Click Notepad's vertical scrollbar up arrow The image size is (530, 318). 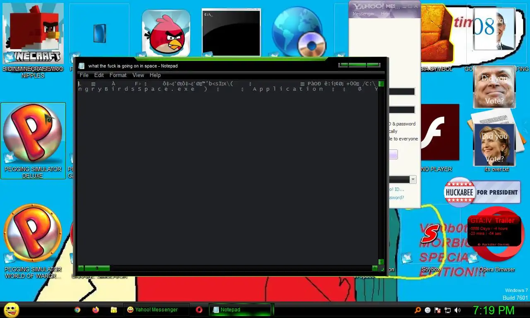(x=381, y=84)
